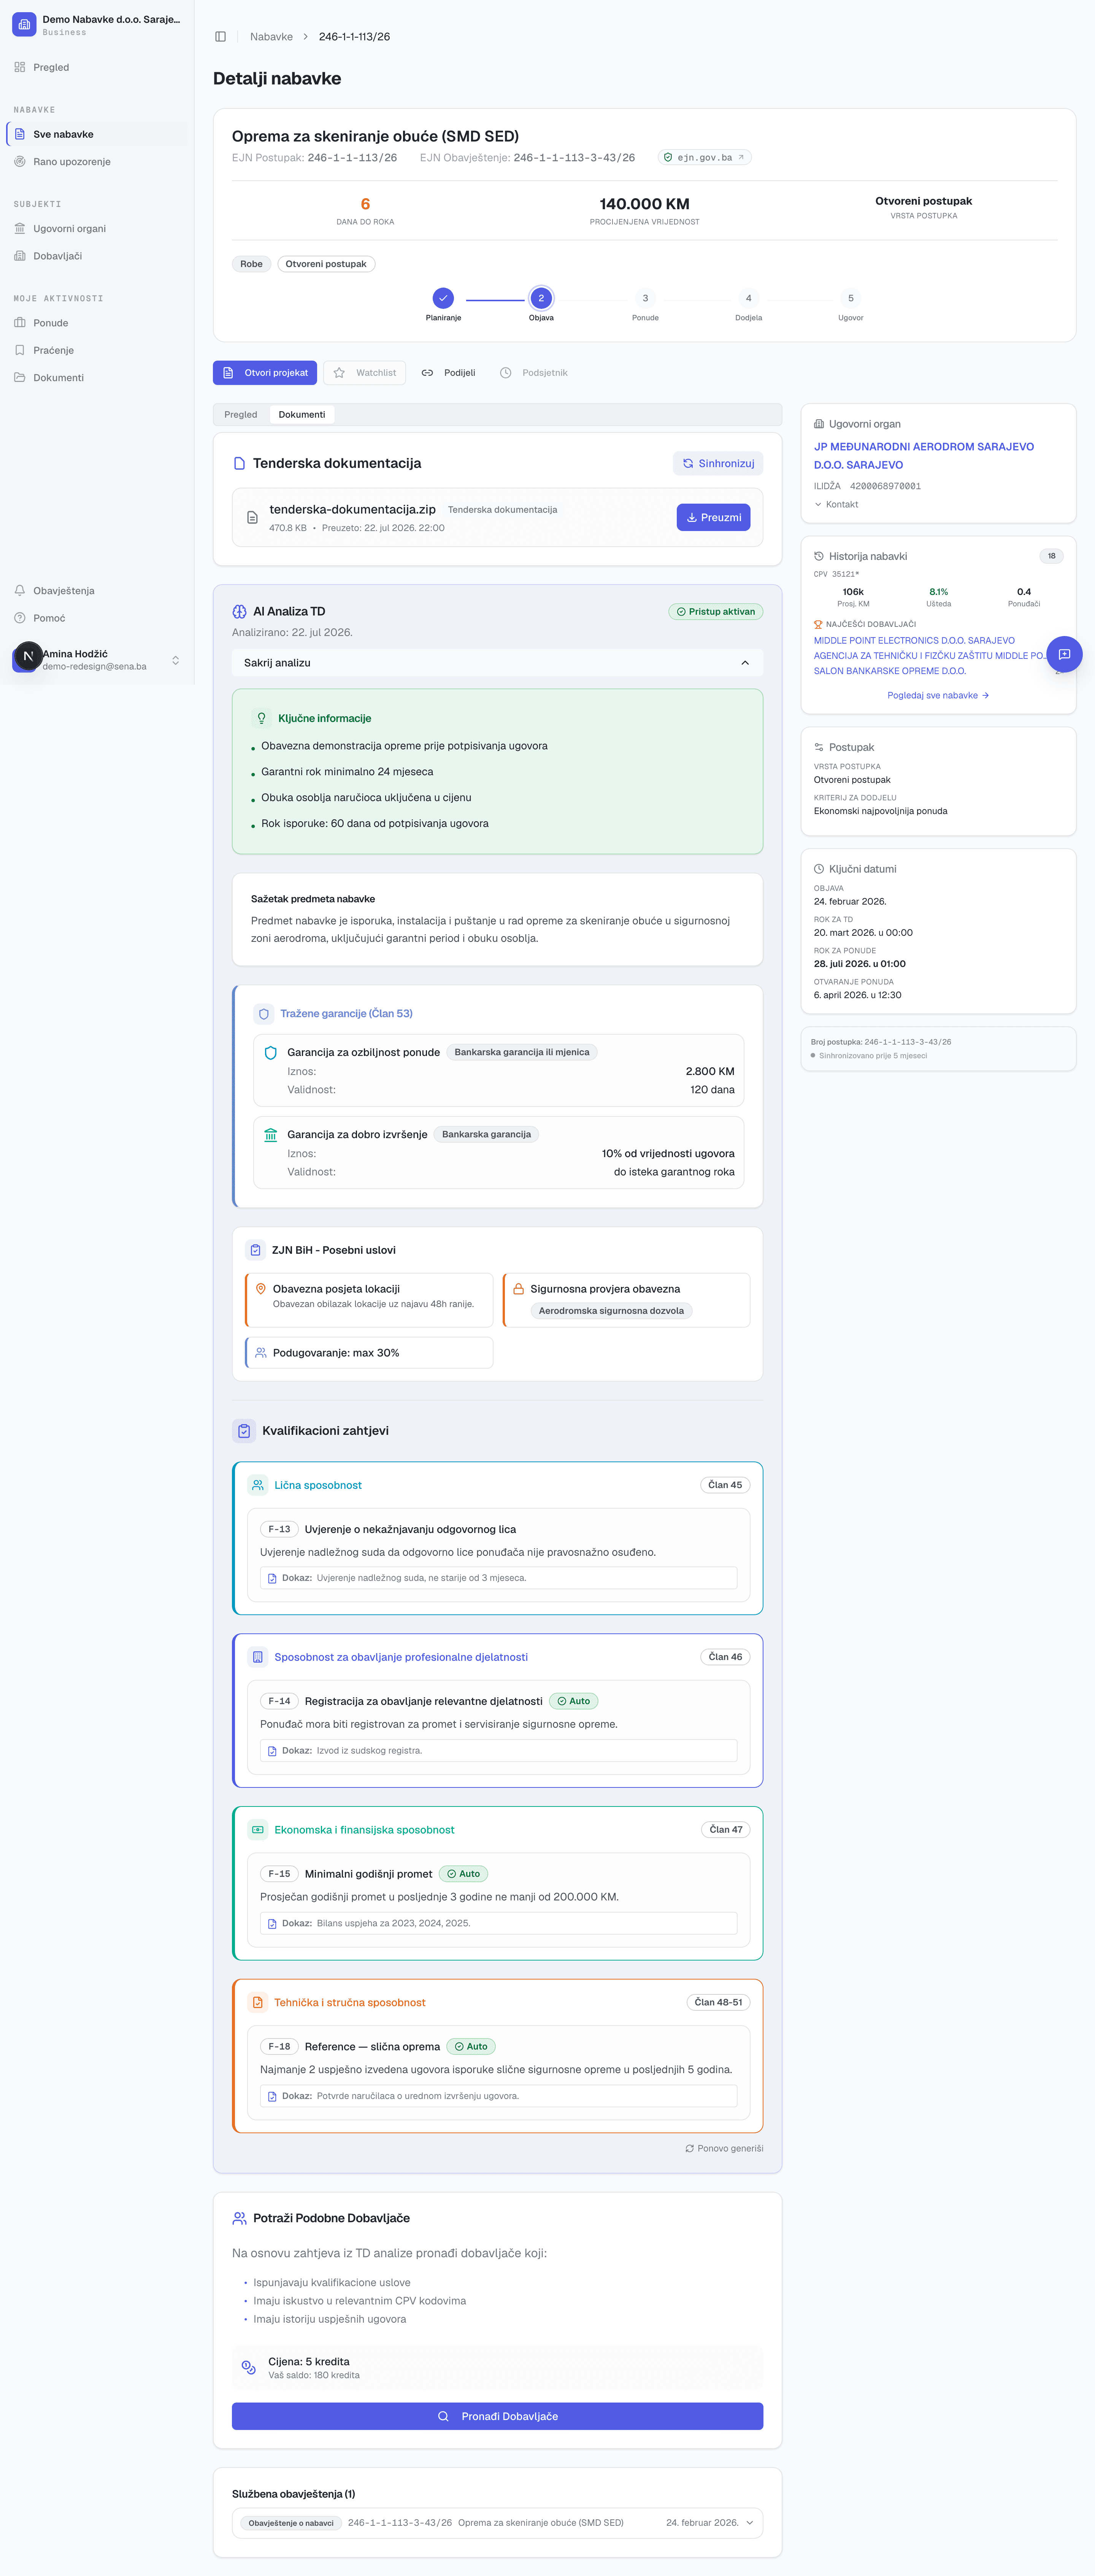Switch to the Pregled tab

[x=241, y=415]
